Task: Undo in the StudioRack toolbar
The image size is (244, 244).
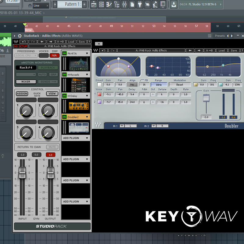Action: point(24,41)
